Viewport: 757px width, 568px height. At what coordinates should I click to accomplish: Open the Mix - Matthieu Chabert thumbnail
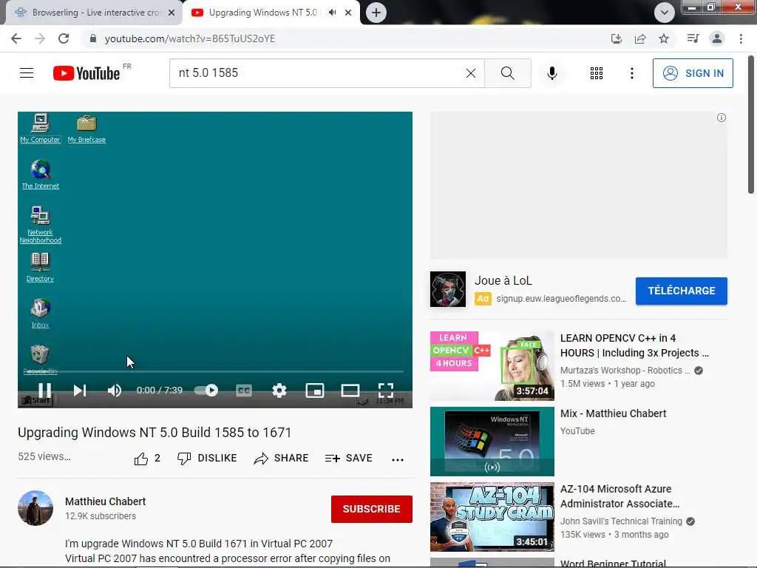(x=492, y=441)
